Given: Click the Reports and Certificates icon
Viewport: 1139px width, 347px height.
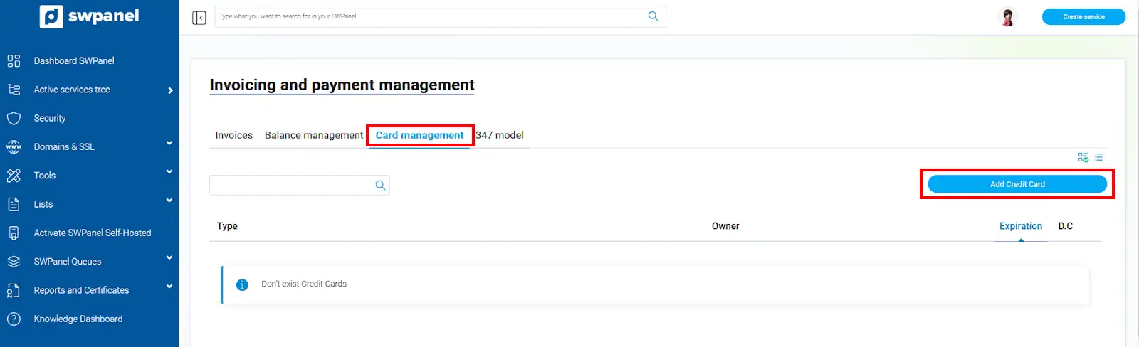Looking at the screenshot, I should pos(14,290).
